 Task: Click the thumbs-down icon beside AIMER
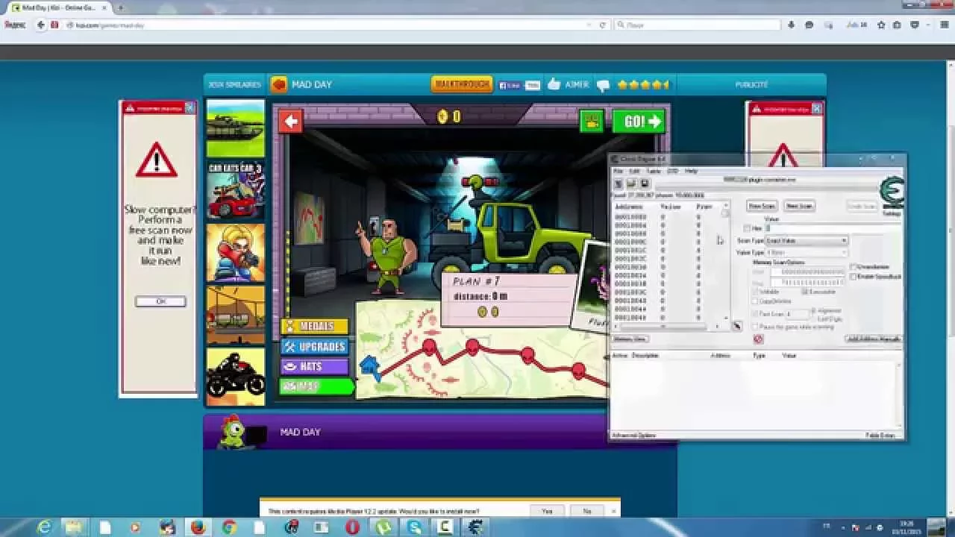[x=604, y=85]
